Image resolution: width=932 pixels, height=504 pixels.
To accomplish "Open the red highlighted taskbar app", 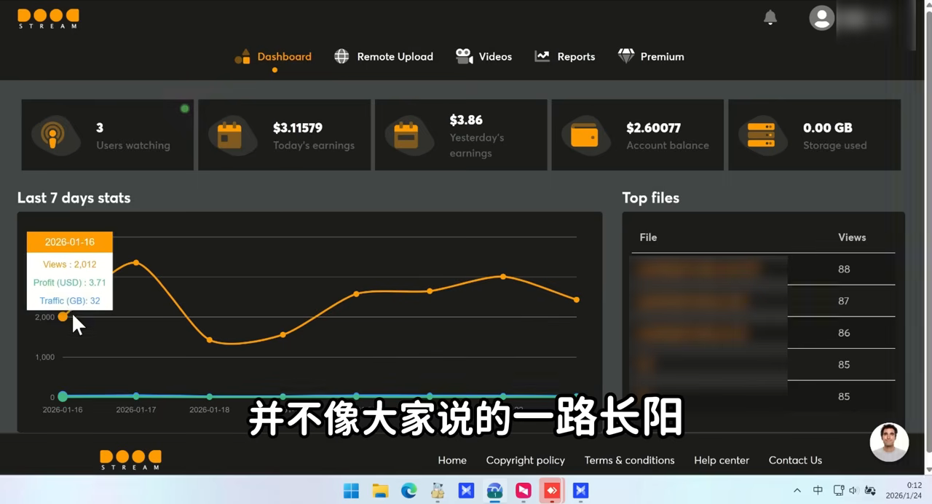I will (552, 491).
